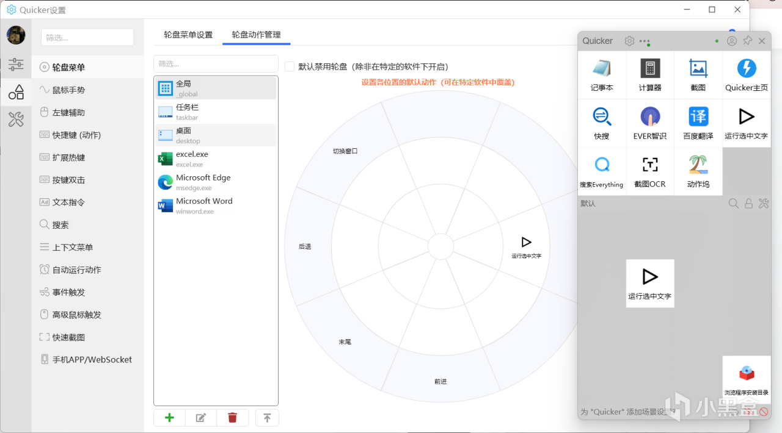
Task: Click the app list filter input
Action: point(216,63)
